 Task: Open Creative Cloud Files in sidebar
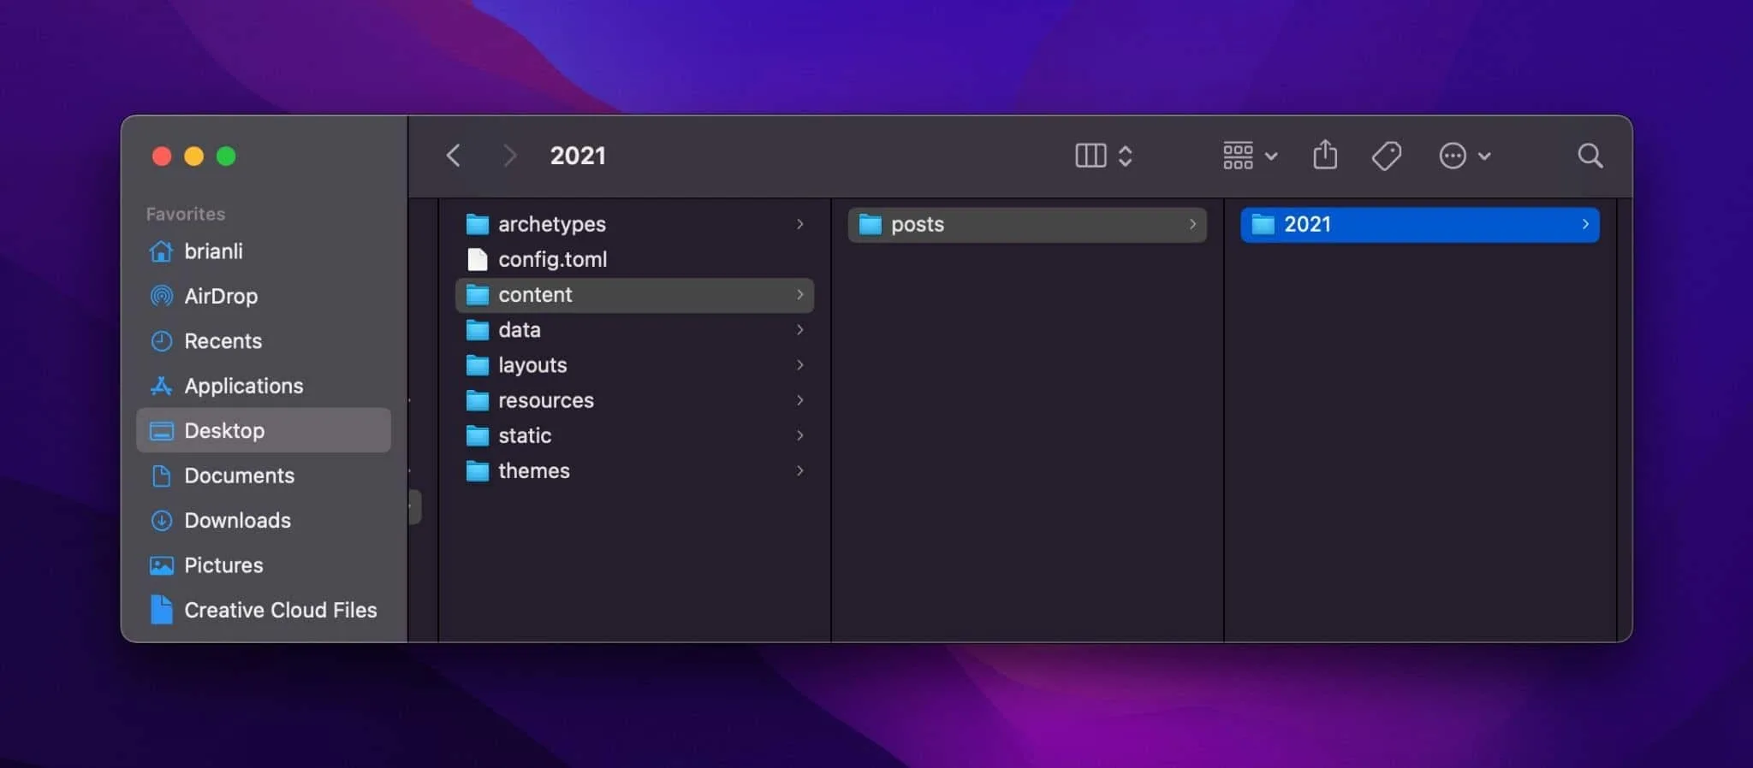[264, 610]
